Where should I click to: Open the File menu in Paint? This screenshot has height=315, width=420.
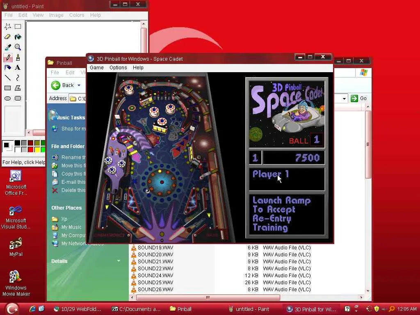point(9,15)
